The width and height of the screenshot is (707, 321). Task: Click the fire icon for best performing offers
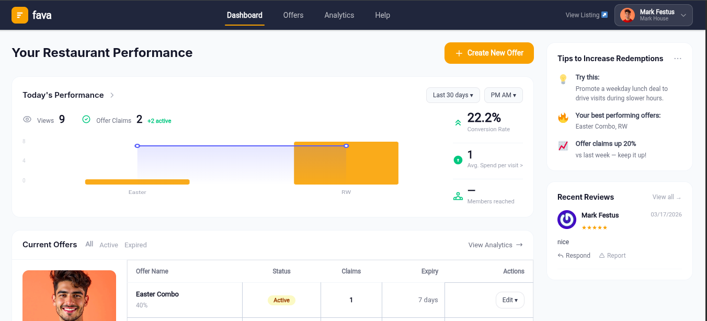coord(563,118)
